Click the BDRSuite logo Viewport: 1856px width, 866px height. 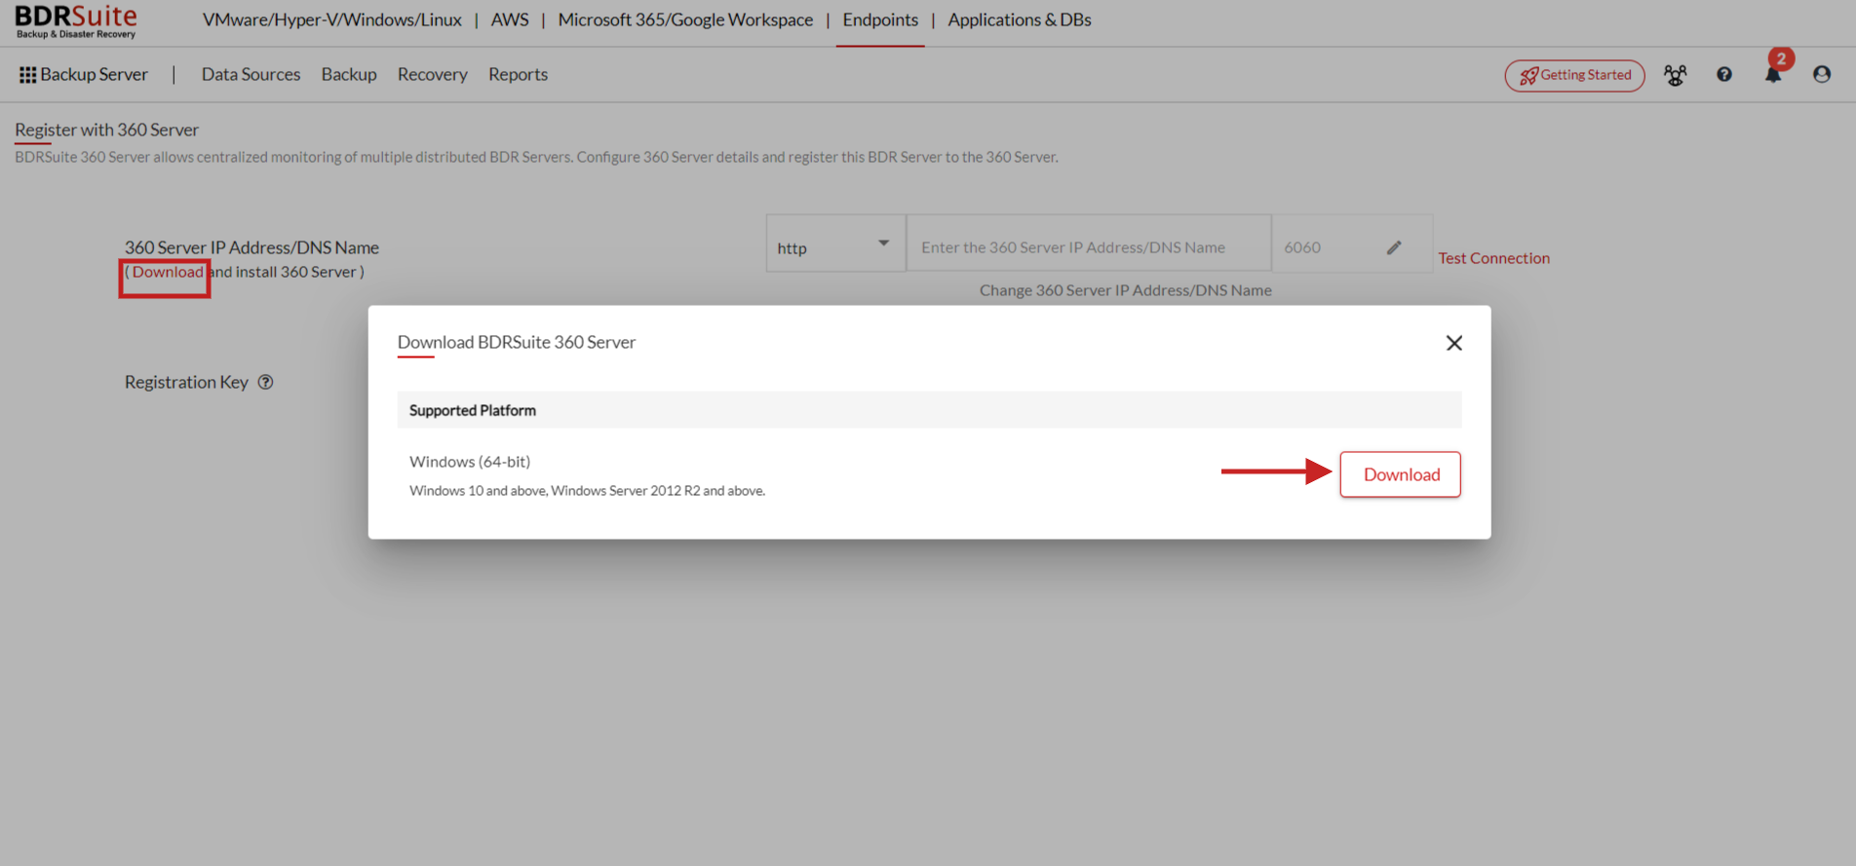tap(76, 21)
